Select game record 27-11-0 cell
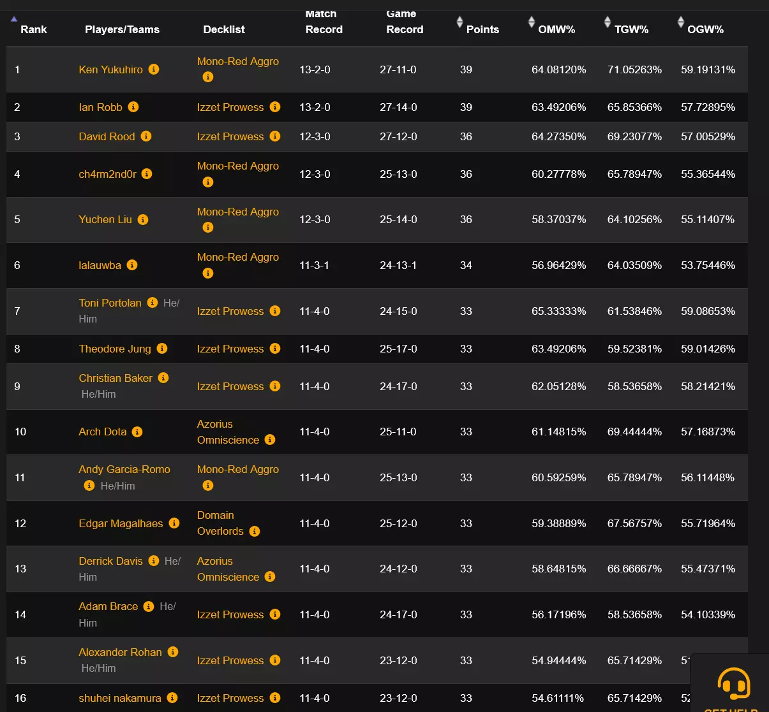The height and width of the screenshot is (712, 769). [398, 69]
